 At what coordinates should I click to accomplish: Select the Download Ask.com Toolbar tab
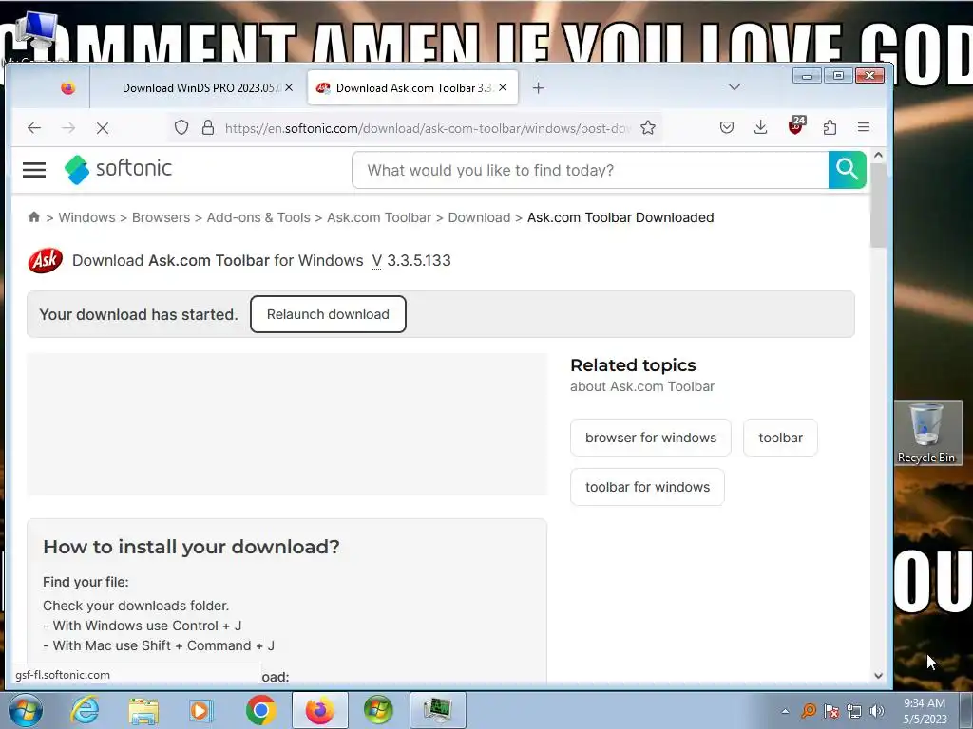(x=412, y=88)
